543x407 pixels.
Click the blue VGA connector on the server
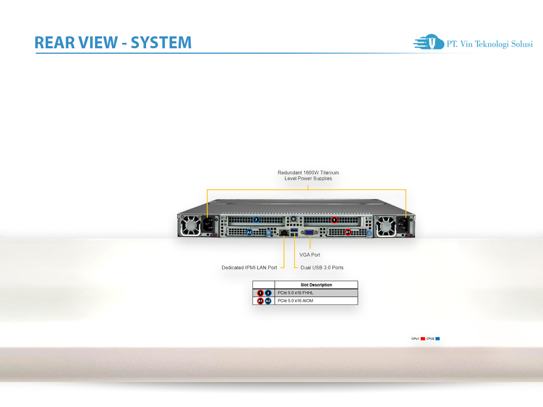pyautogui.click(x=309, y=232)
